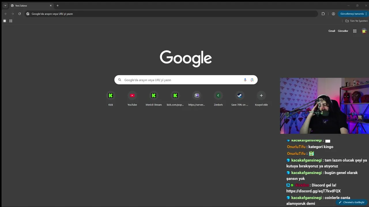
Task: Restore down the Chrome window
Action: pyautogui.click(x=357, y=5)
